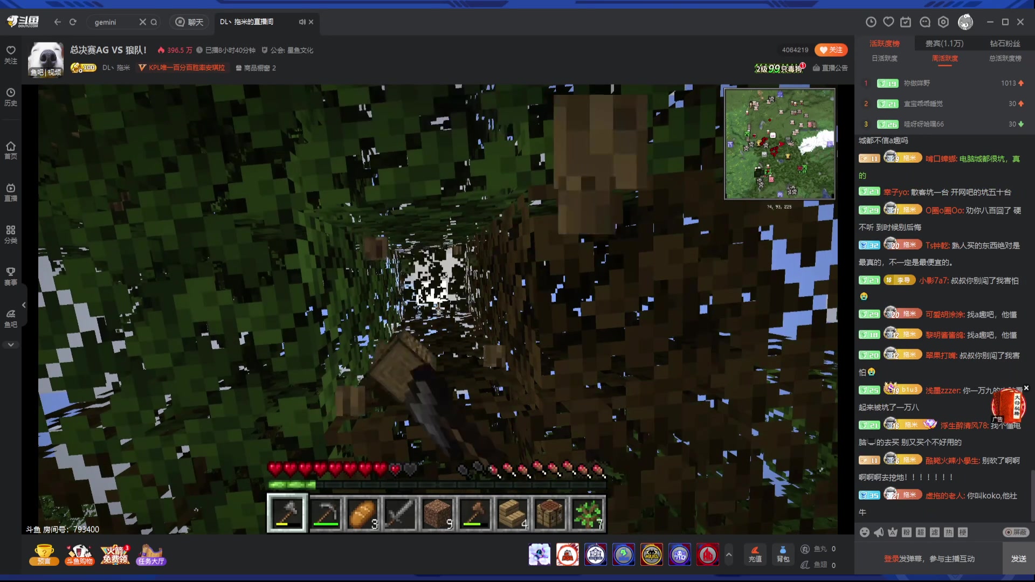Image resolution: width=1035 pixels, height=582 pixels.
Task: Toggle the 超 danmaku option
Action: 921,532
